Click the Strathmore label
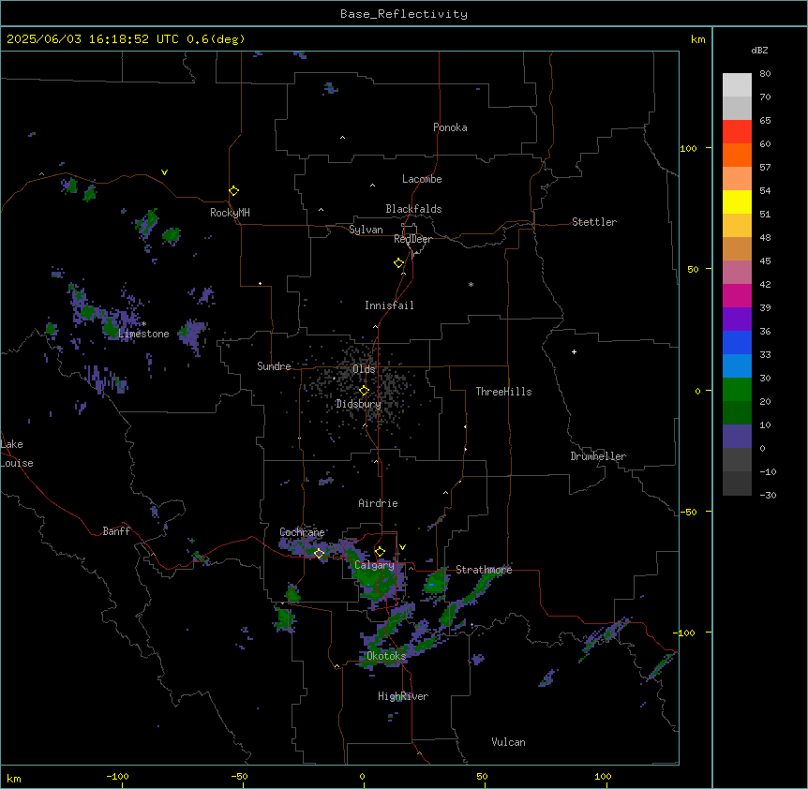Viewport: 808px width, 789px height. point(484,570)
